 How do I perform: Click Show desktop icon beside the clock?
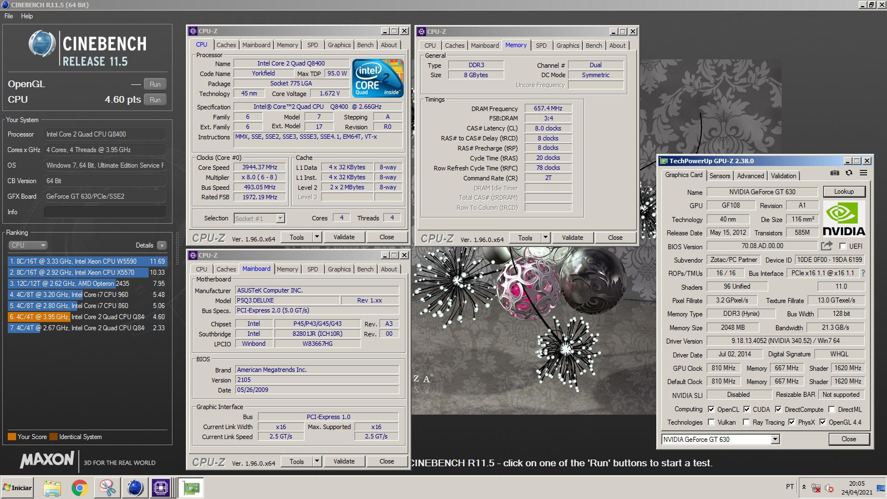[x=881, y=488]
